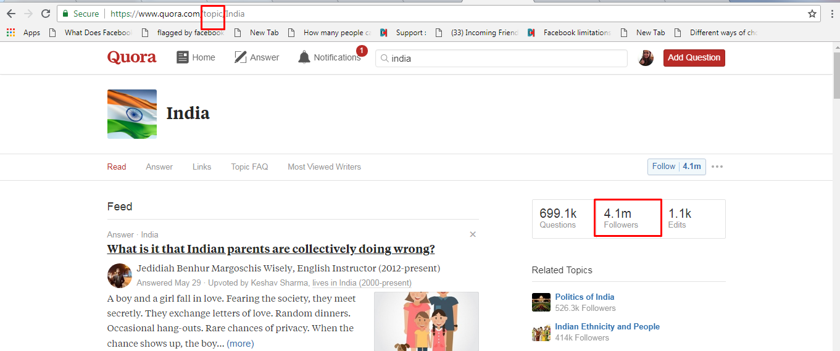
Task: Click the browser back arrow
Action: click(11, 14)
